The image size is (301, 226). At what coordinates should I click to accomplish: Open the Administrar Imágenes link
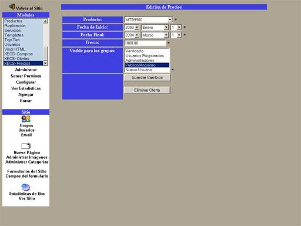[x=27, y=157]
